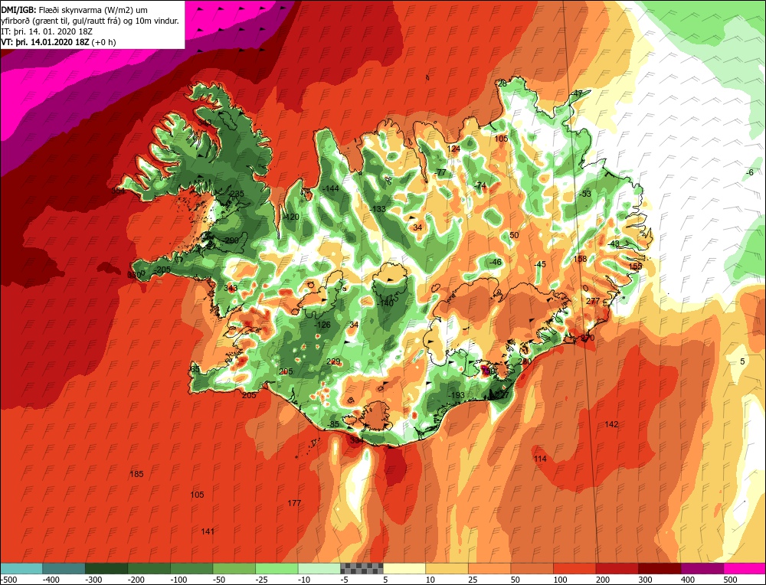766x585 pixels.
Task: Click the '47' value near the northeast coast
Action: 578,93
